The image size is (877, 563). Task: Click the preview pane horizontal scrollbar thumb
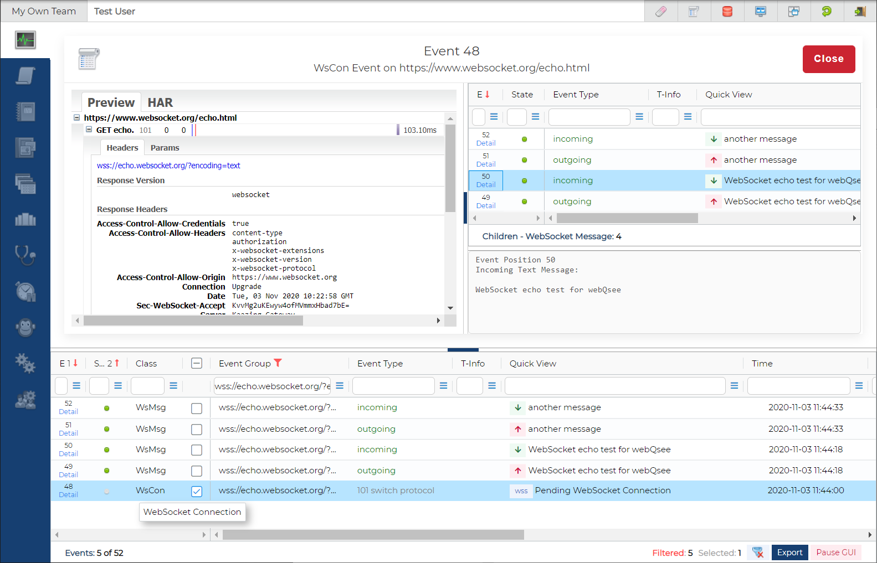[x=193, y=321]
